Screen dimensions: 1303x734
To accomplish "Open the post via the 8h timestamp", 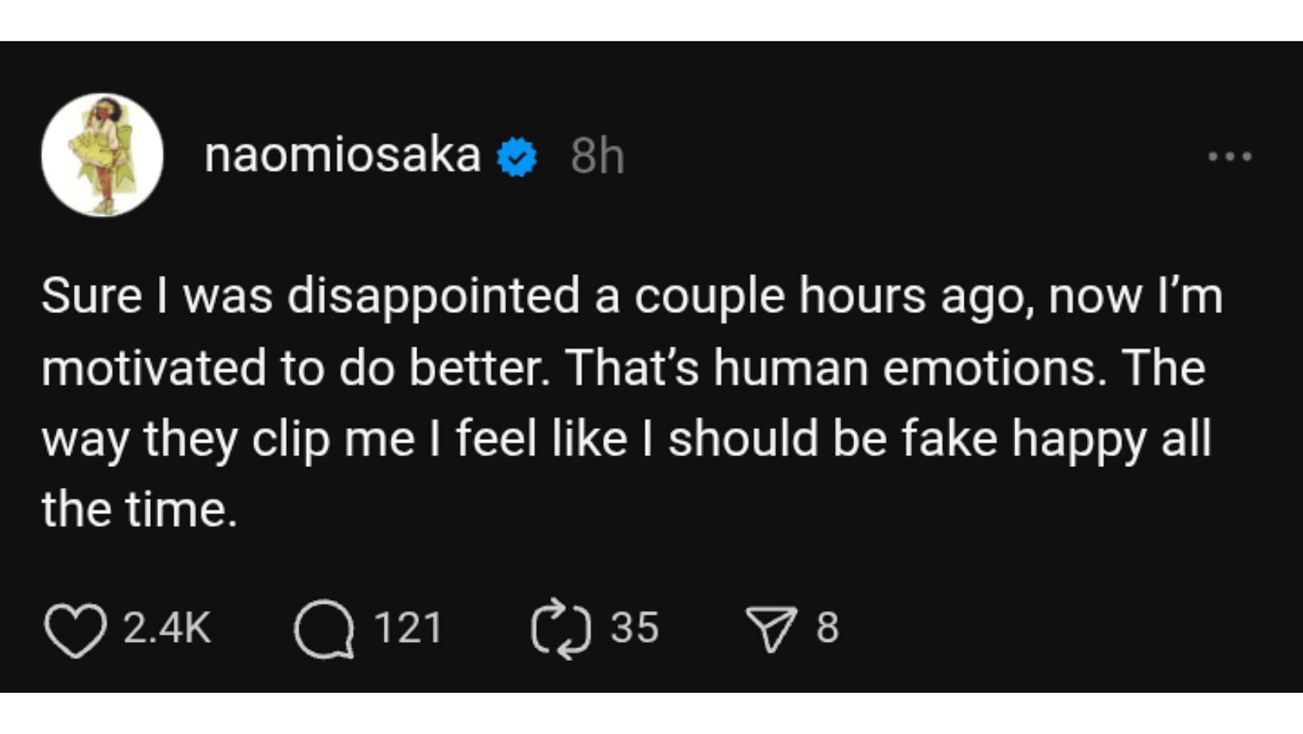I will point(597,156).
